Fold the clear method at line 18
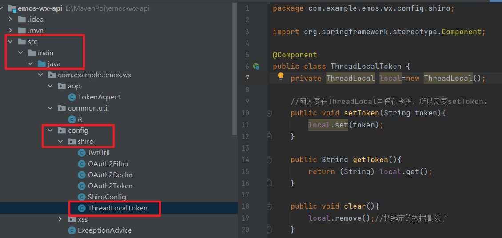Image resolution: width=502 pixels, height=238 pixels. pos(269,206)
